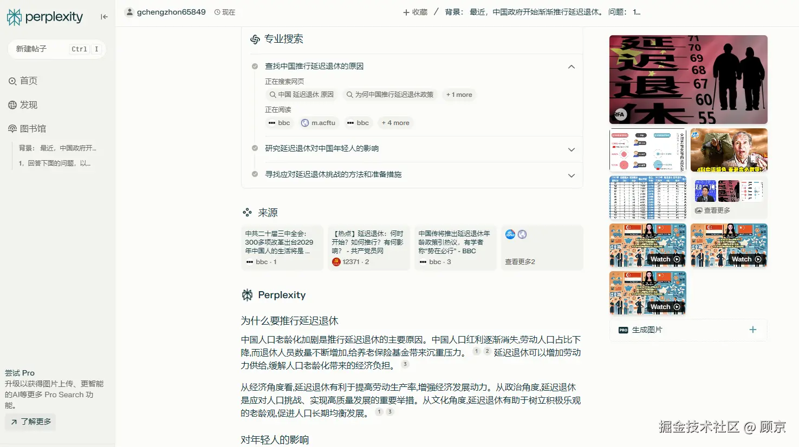Open the 图书馆 library icon in sidebar

tap(12, 129)
